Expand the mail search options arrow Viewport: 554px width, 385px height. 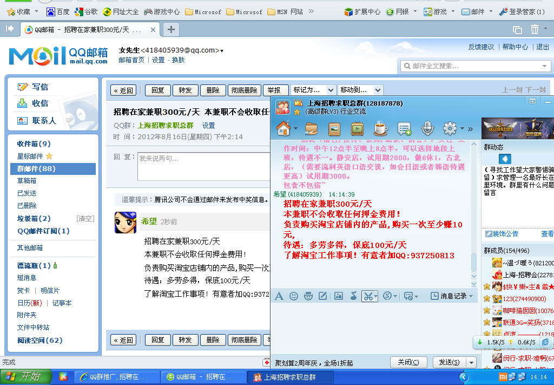tap(544, 66)
